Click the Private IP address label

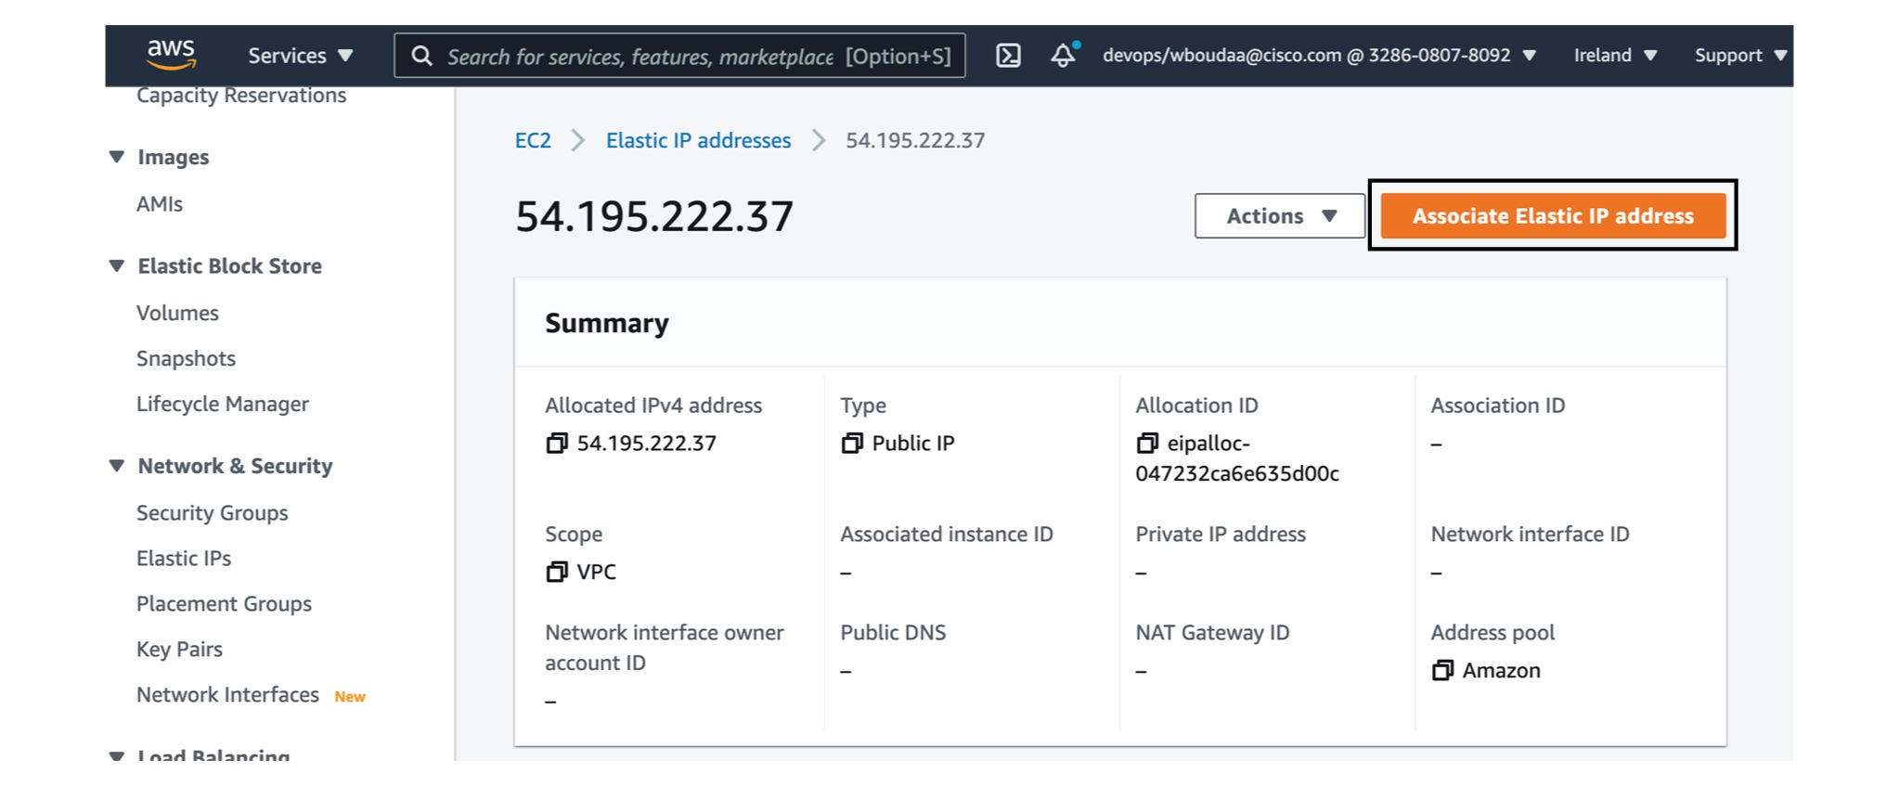point(1221,535)
